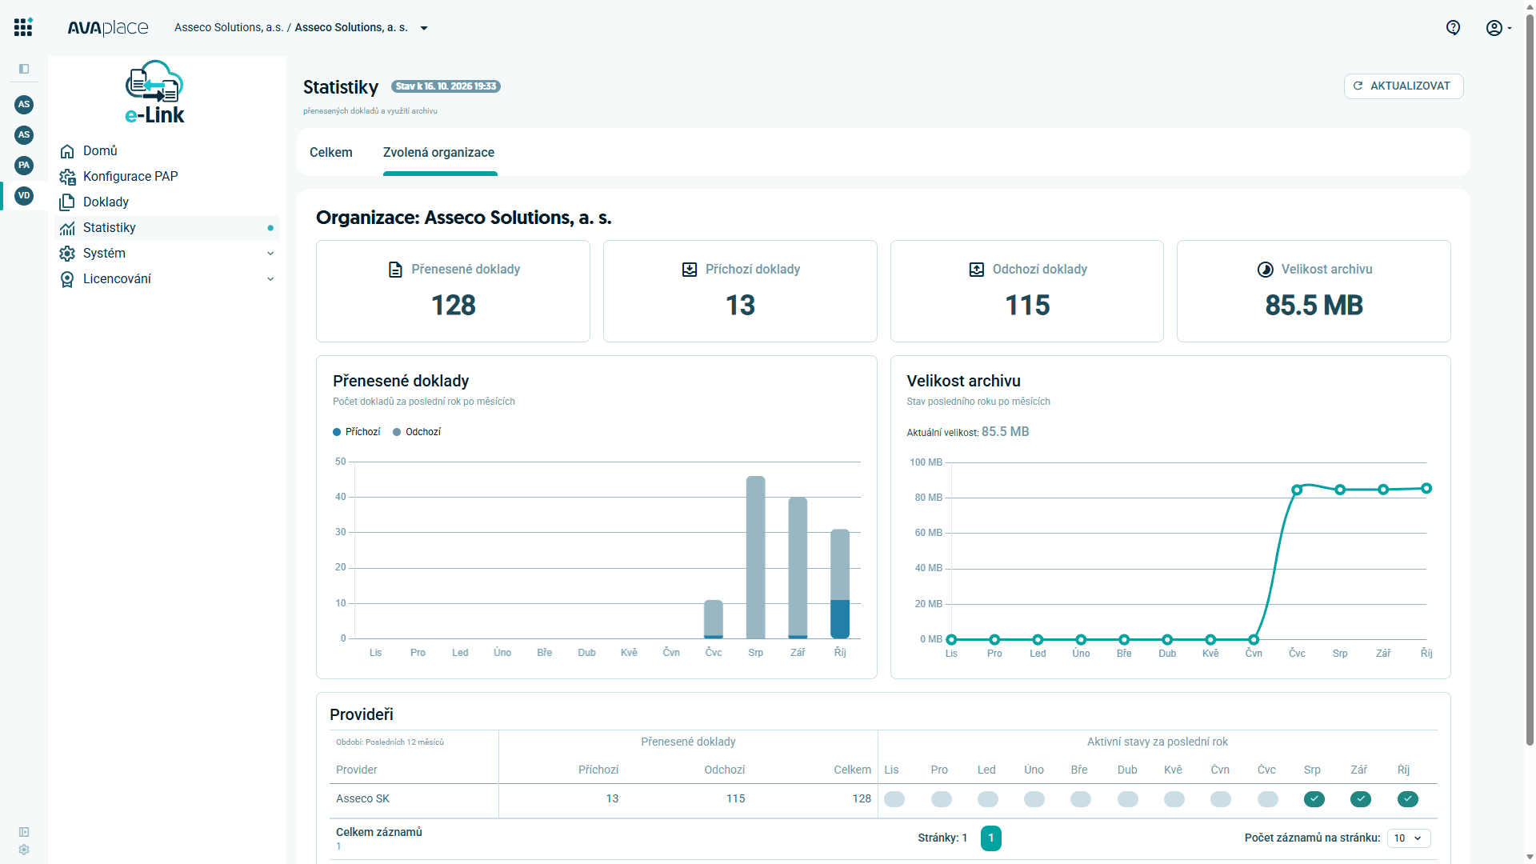Open the help question mark icon

[1453, 28]
